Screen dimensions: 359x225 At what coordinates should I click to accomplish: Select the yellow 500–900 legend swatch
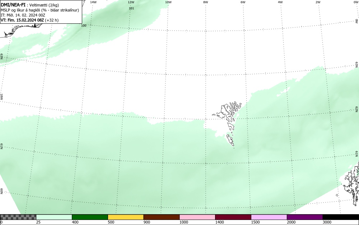126,217
